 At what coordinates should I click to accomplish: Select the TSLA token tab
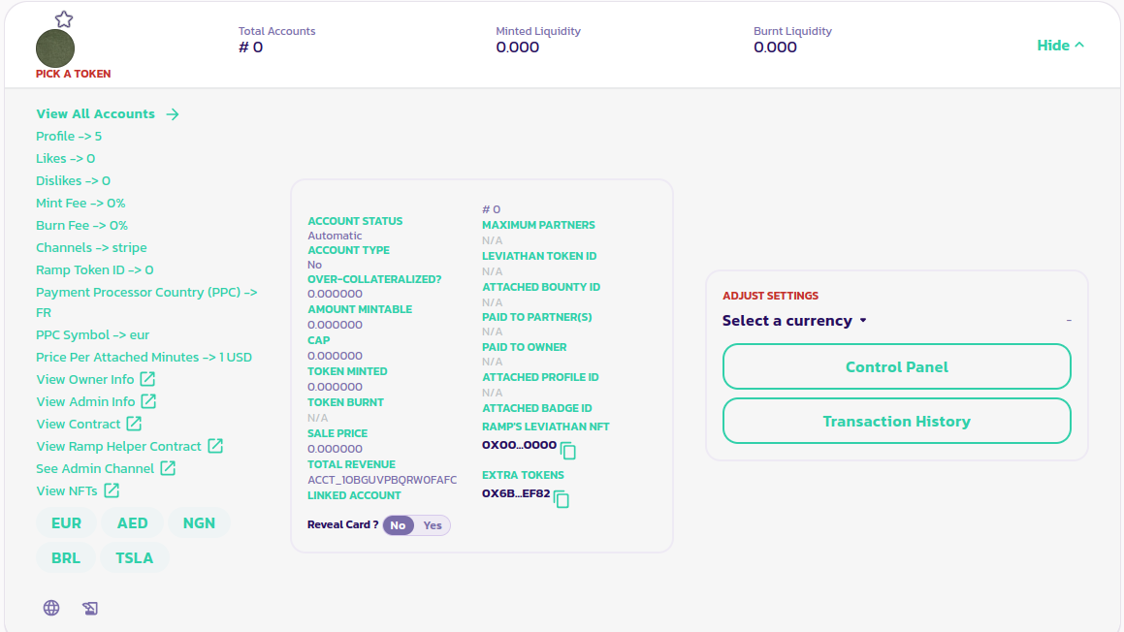134,558
